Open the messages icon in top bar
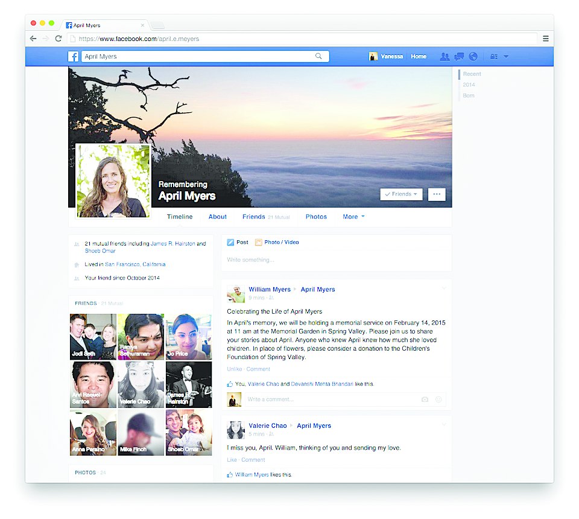Screen dimensions: 579x519 coord(459,57)
